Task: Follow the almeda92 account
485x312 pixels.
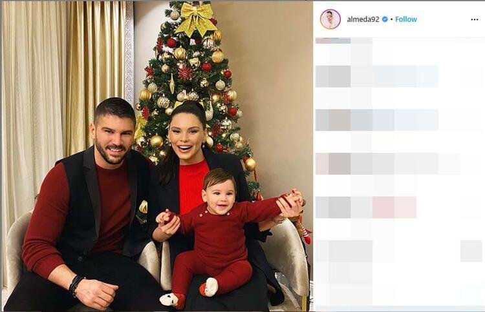Action: coord(406,19)
